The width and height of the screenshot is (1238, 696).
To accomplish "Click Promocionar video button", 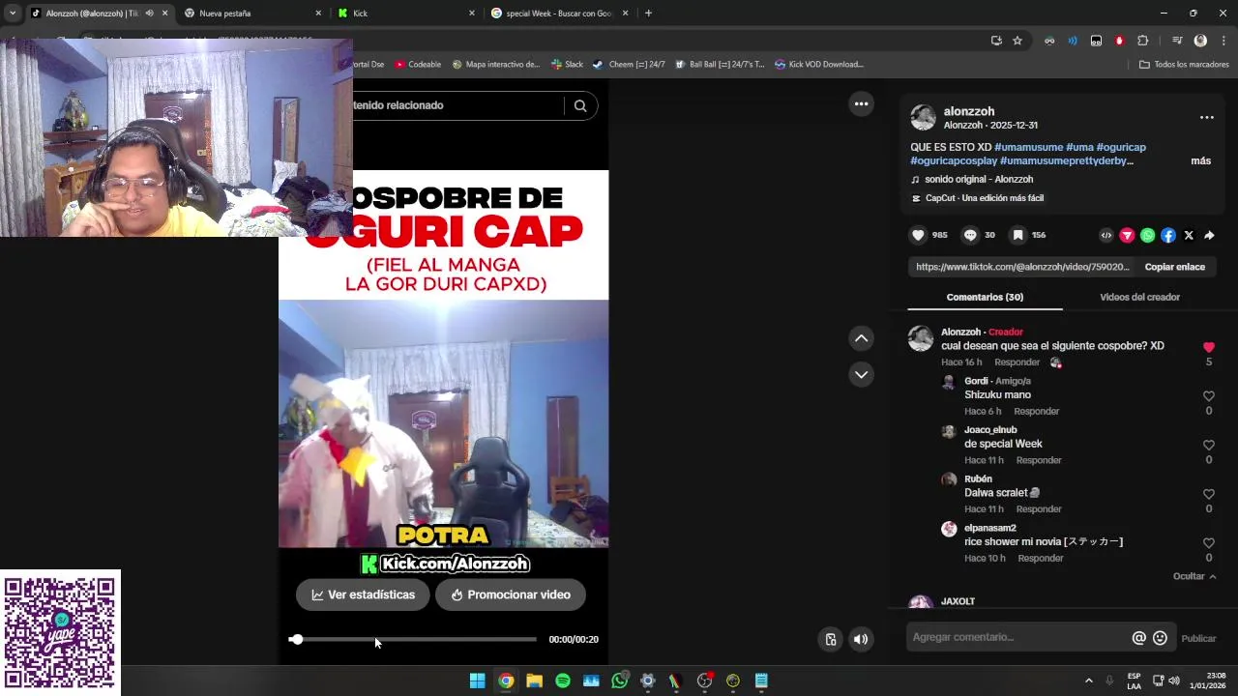I will (510, 594).
